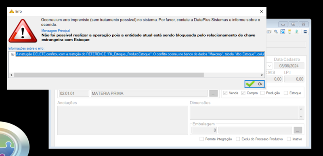Viewport: 323px width, 156px height.
Task: Click the blue refresh window icon in toolbar
Action: coord(283,32)
